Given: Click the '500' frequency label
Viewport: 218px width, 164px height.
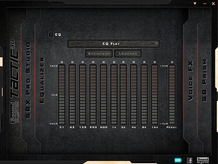Looking at the screenshot, I should point(104,127).
